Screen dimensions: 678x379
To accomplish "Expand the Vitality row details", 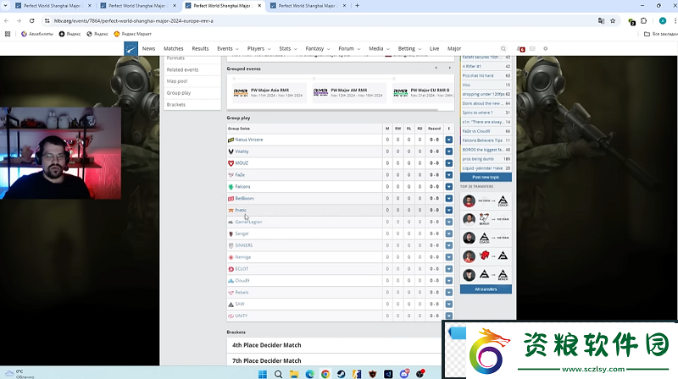I will 449,151.
